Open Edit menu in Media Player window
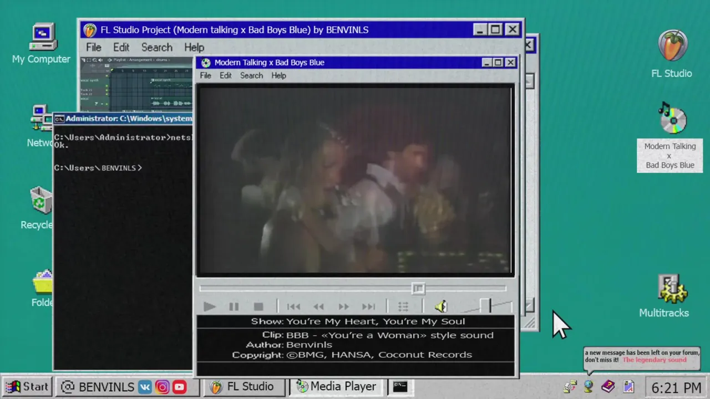The height and width of the screenshot is (399, 710). click(225, 75)
